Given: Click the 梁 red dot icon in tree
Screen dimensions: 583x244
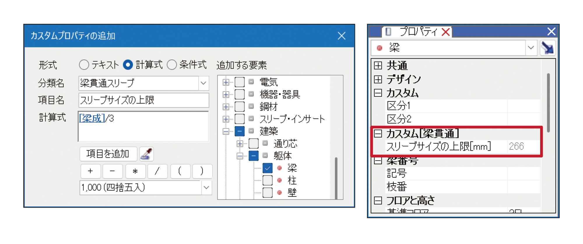Looking at the screenshot, I should pyautogui.click(x=279, y=168).
